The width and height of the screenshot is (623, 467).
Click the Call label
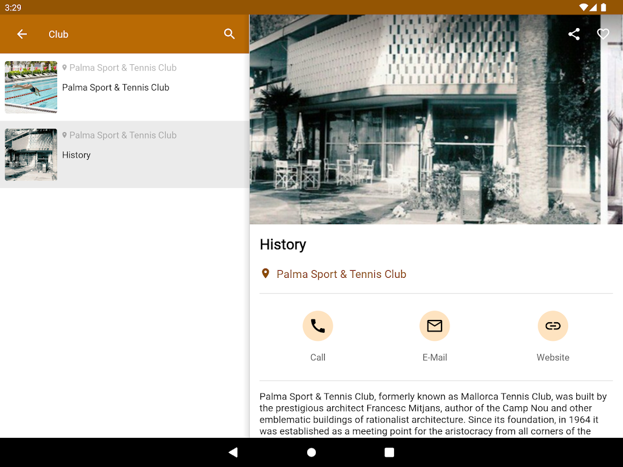[x=318, y=357]
